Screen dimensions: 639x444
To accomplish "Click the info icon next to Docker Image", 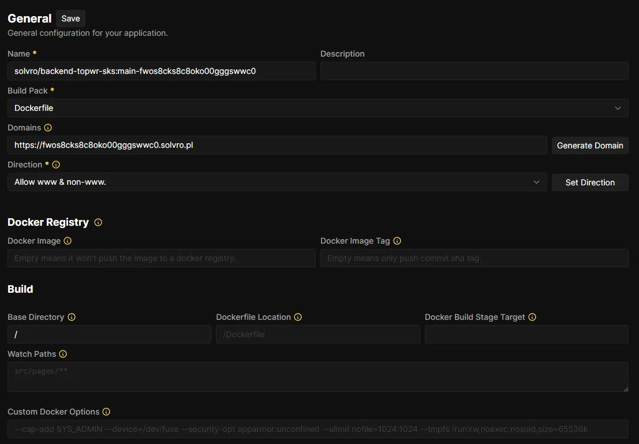I will pyautogui.click(x=68, y=241).
